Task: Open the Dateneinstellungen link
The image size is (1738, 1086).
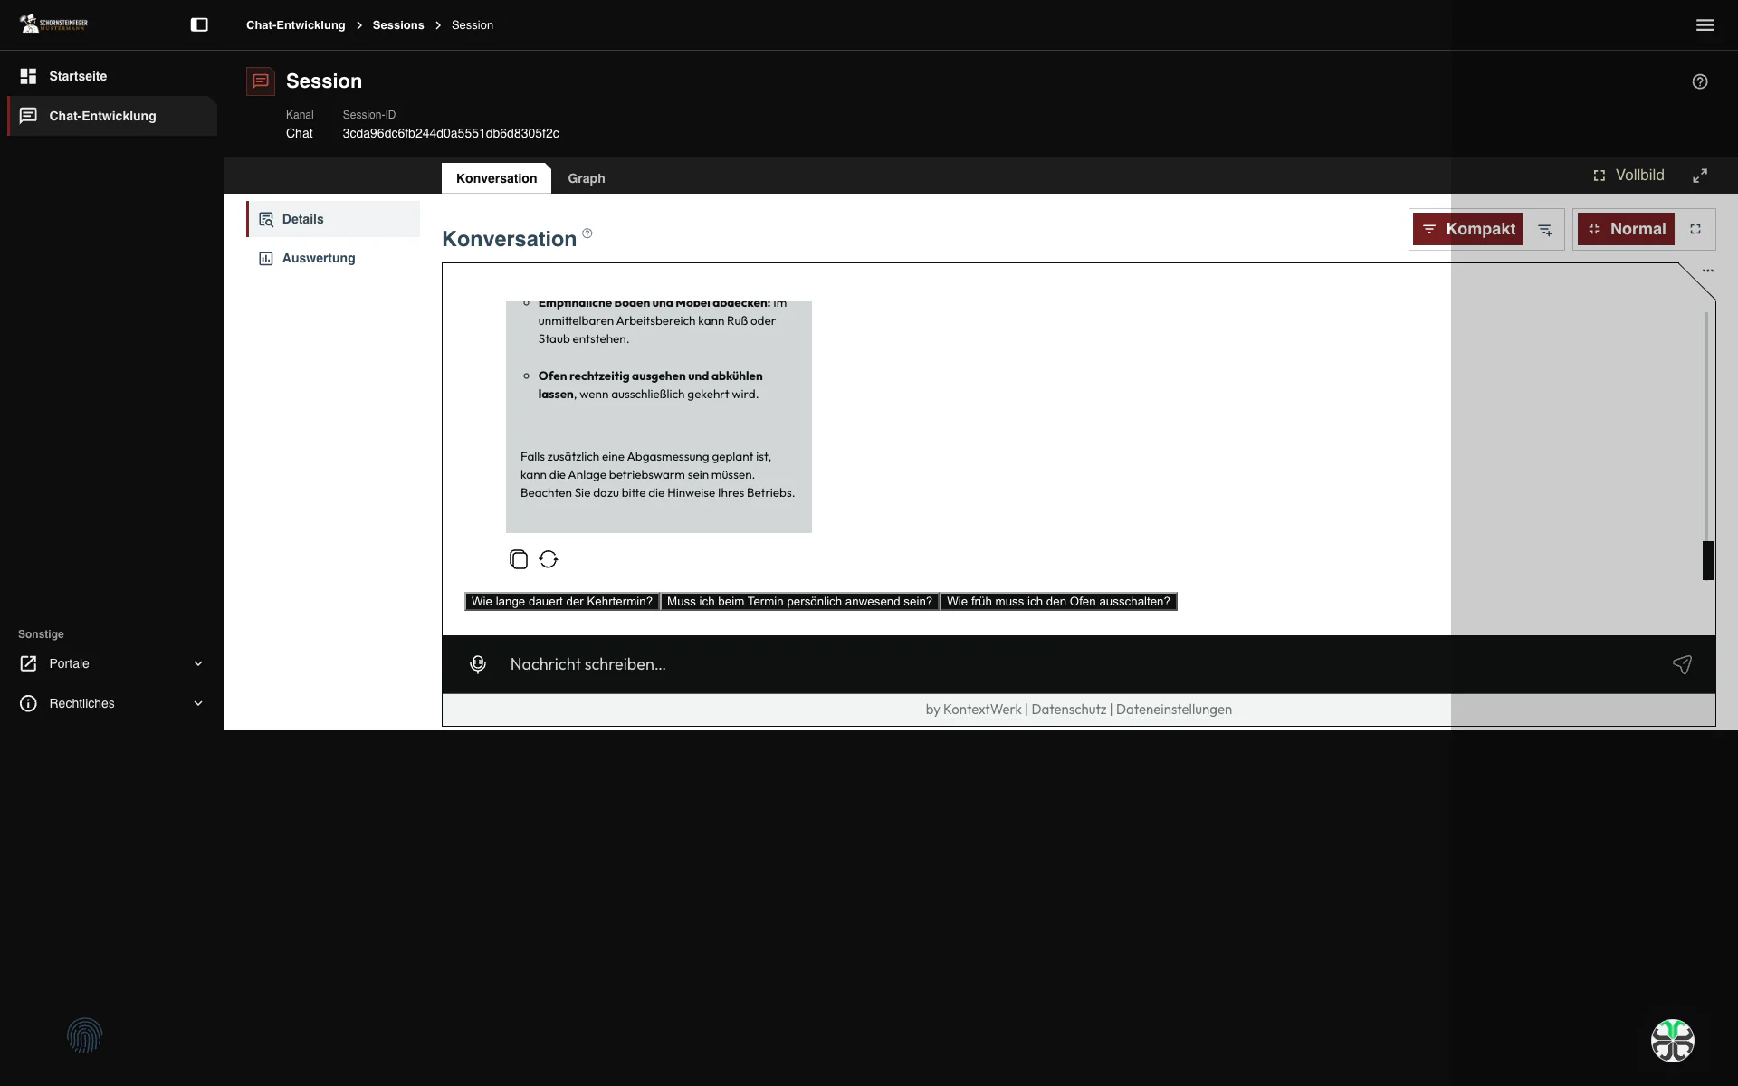Action: coord(1174,710)
